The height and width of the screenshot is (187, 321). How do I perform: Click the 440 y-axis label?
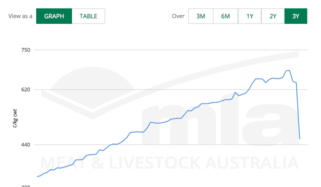pyautogui.click(x=26, y=145)
